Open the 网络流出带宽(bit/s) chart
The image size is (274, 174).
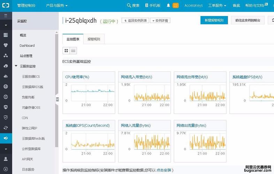click(200, 93)
